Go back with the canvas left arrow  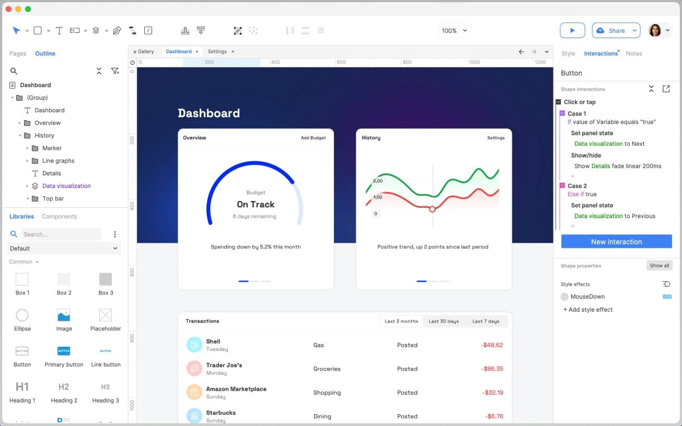(521, 52)
